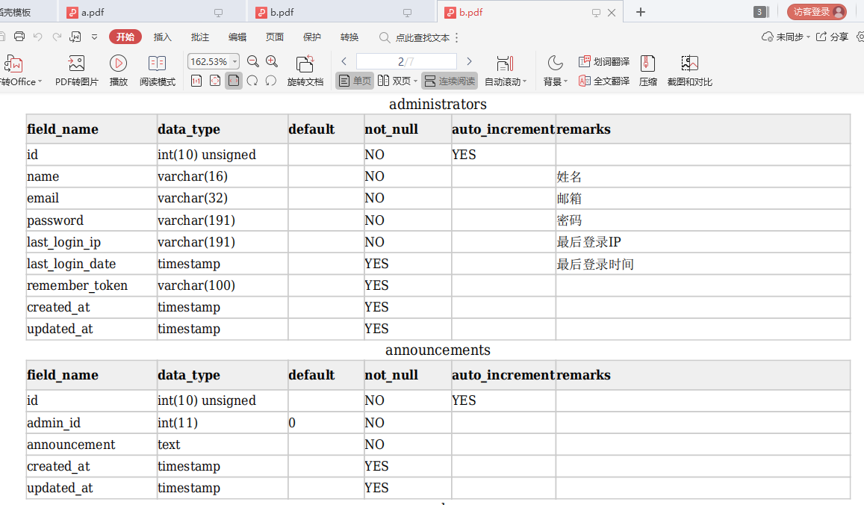Switch to the a.pdf tab
Screen dimensions: 864x505
click(x=92, y=12)
